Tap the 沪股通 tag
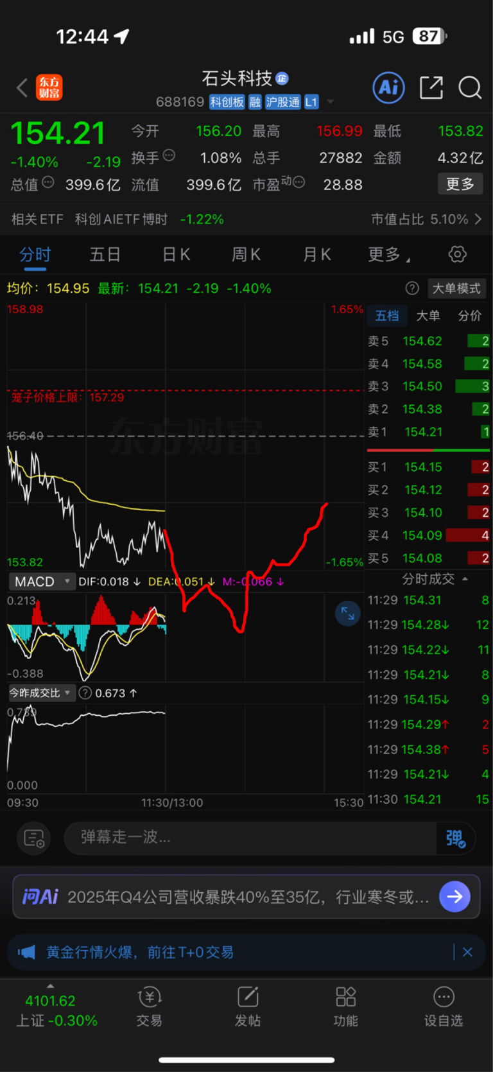This screenshot has height=1072, width=493. (282, 102)
